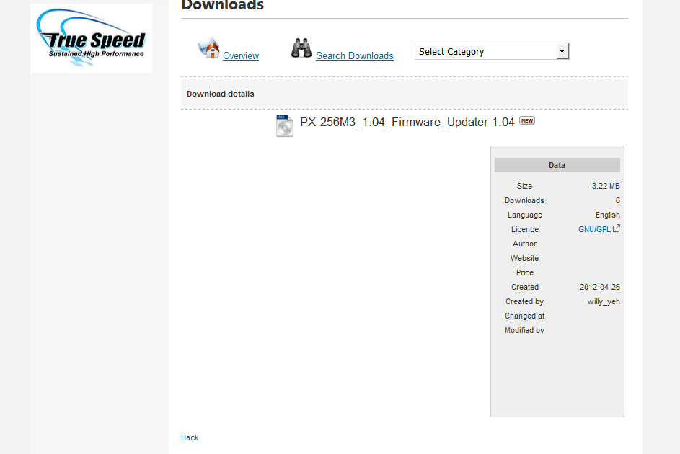Click the 3.22 MB size value

606,186
